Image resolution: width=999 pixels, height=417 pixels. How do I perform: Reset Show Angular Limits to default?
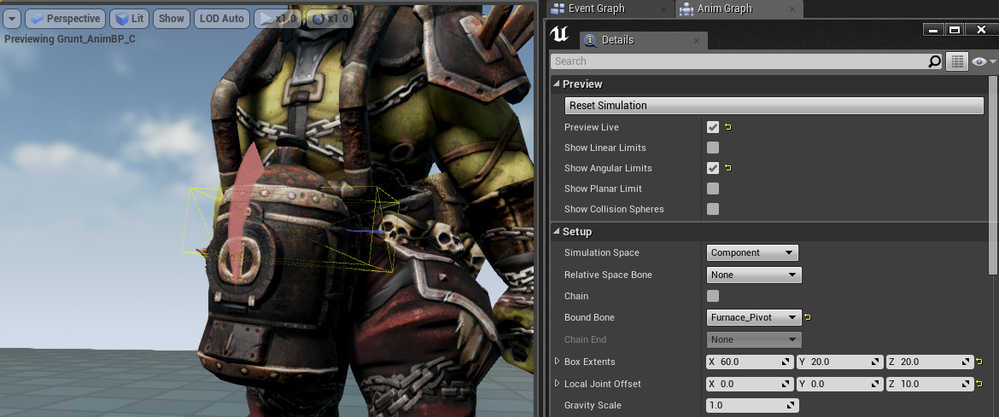727,168
